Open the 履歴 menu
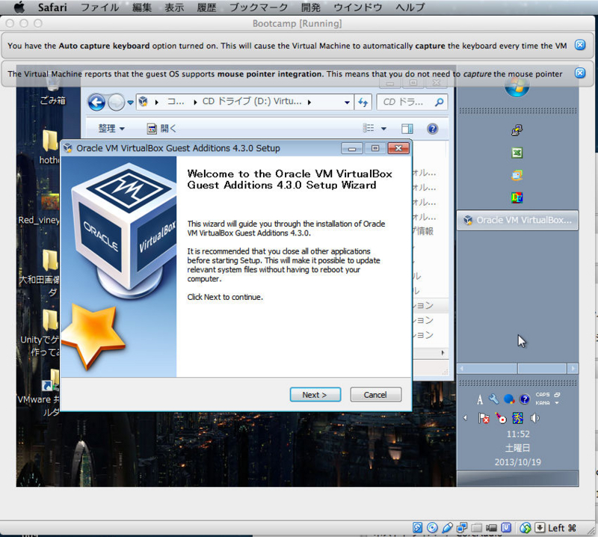 pos(206,7)
